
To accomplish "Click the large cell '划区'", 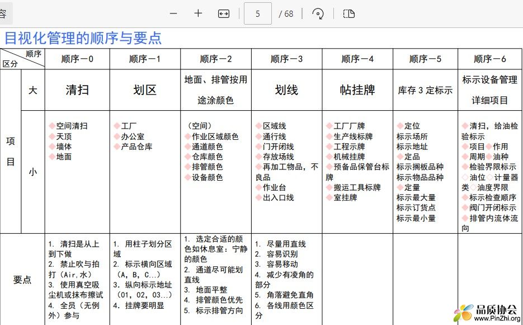I will click(145, 90).
